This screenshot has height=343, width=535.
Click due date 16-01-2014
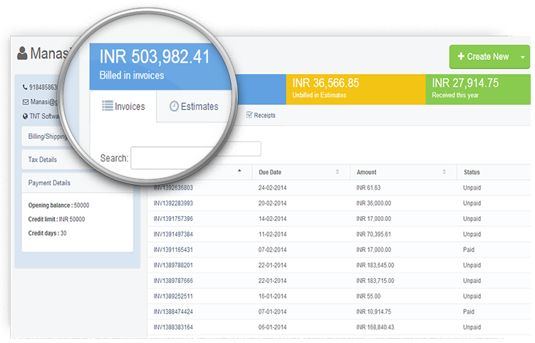[272, 296]
